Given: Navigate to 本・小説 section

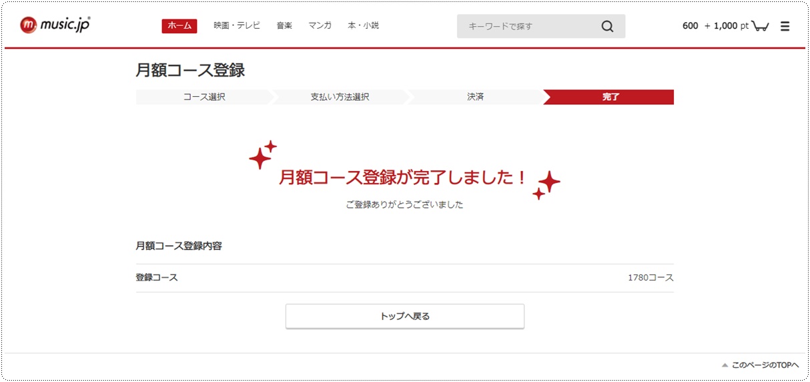Looking at the screenshot, I should point(363,25).
